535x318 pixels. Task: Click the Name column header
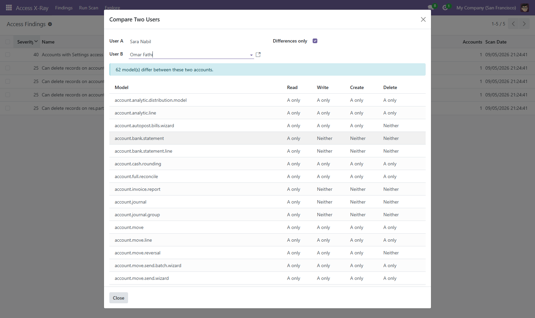(48, 42)
